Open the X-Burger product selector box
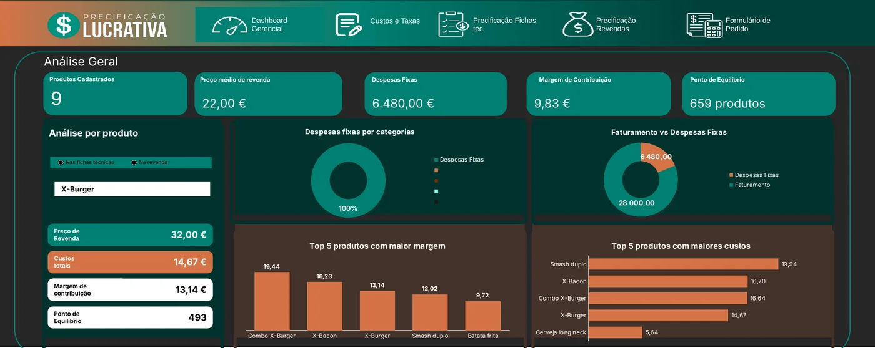 [132, 189]
